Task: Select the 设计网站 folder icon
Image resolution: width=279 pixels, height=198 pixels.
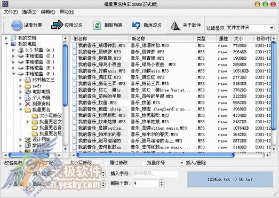Action: 28,139
